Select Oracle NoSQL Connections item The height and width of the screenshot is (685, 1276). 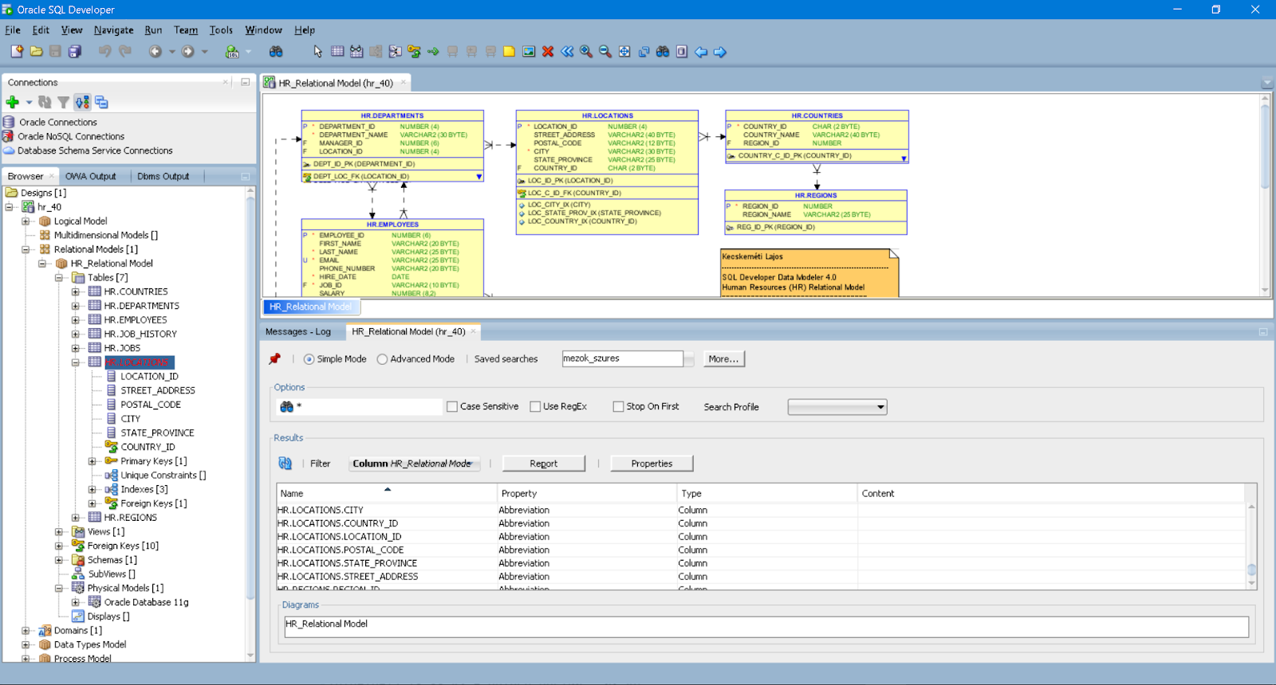(71, 136)
